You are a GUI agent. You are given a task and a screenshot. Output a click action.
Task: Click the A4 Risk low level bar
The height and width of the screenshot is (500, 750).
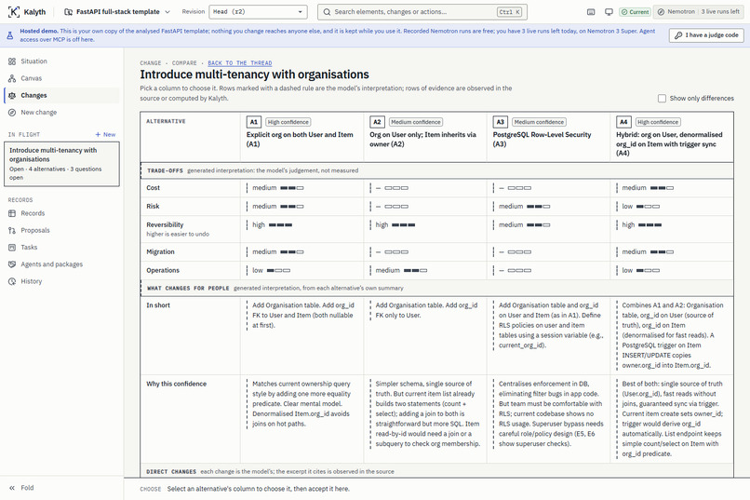648,206
